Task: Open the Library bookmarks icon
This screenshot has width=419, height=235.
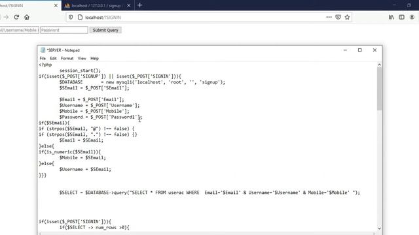Action: [x=392, y=18]
